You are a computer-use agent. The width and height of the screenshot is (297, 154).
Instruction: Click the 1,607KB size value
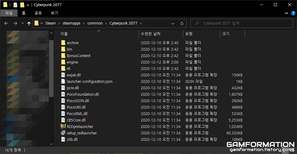pyautogui.click(x=235, y=94)
